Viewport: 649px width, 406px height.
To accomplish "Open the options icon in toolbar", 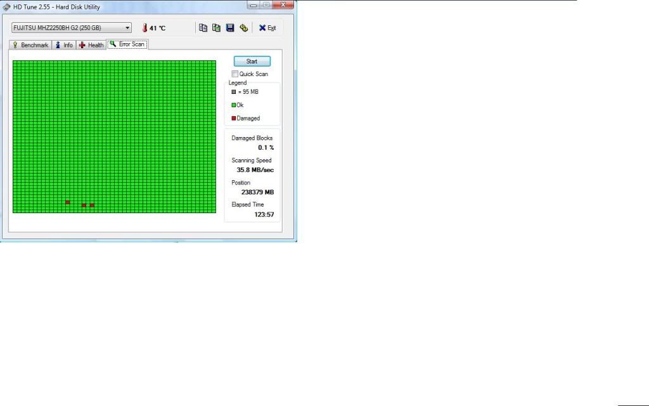I will 244,28.
